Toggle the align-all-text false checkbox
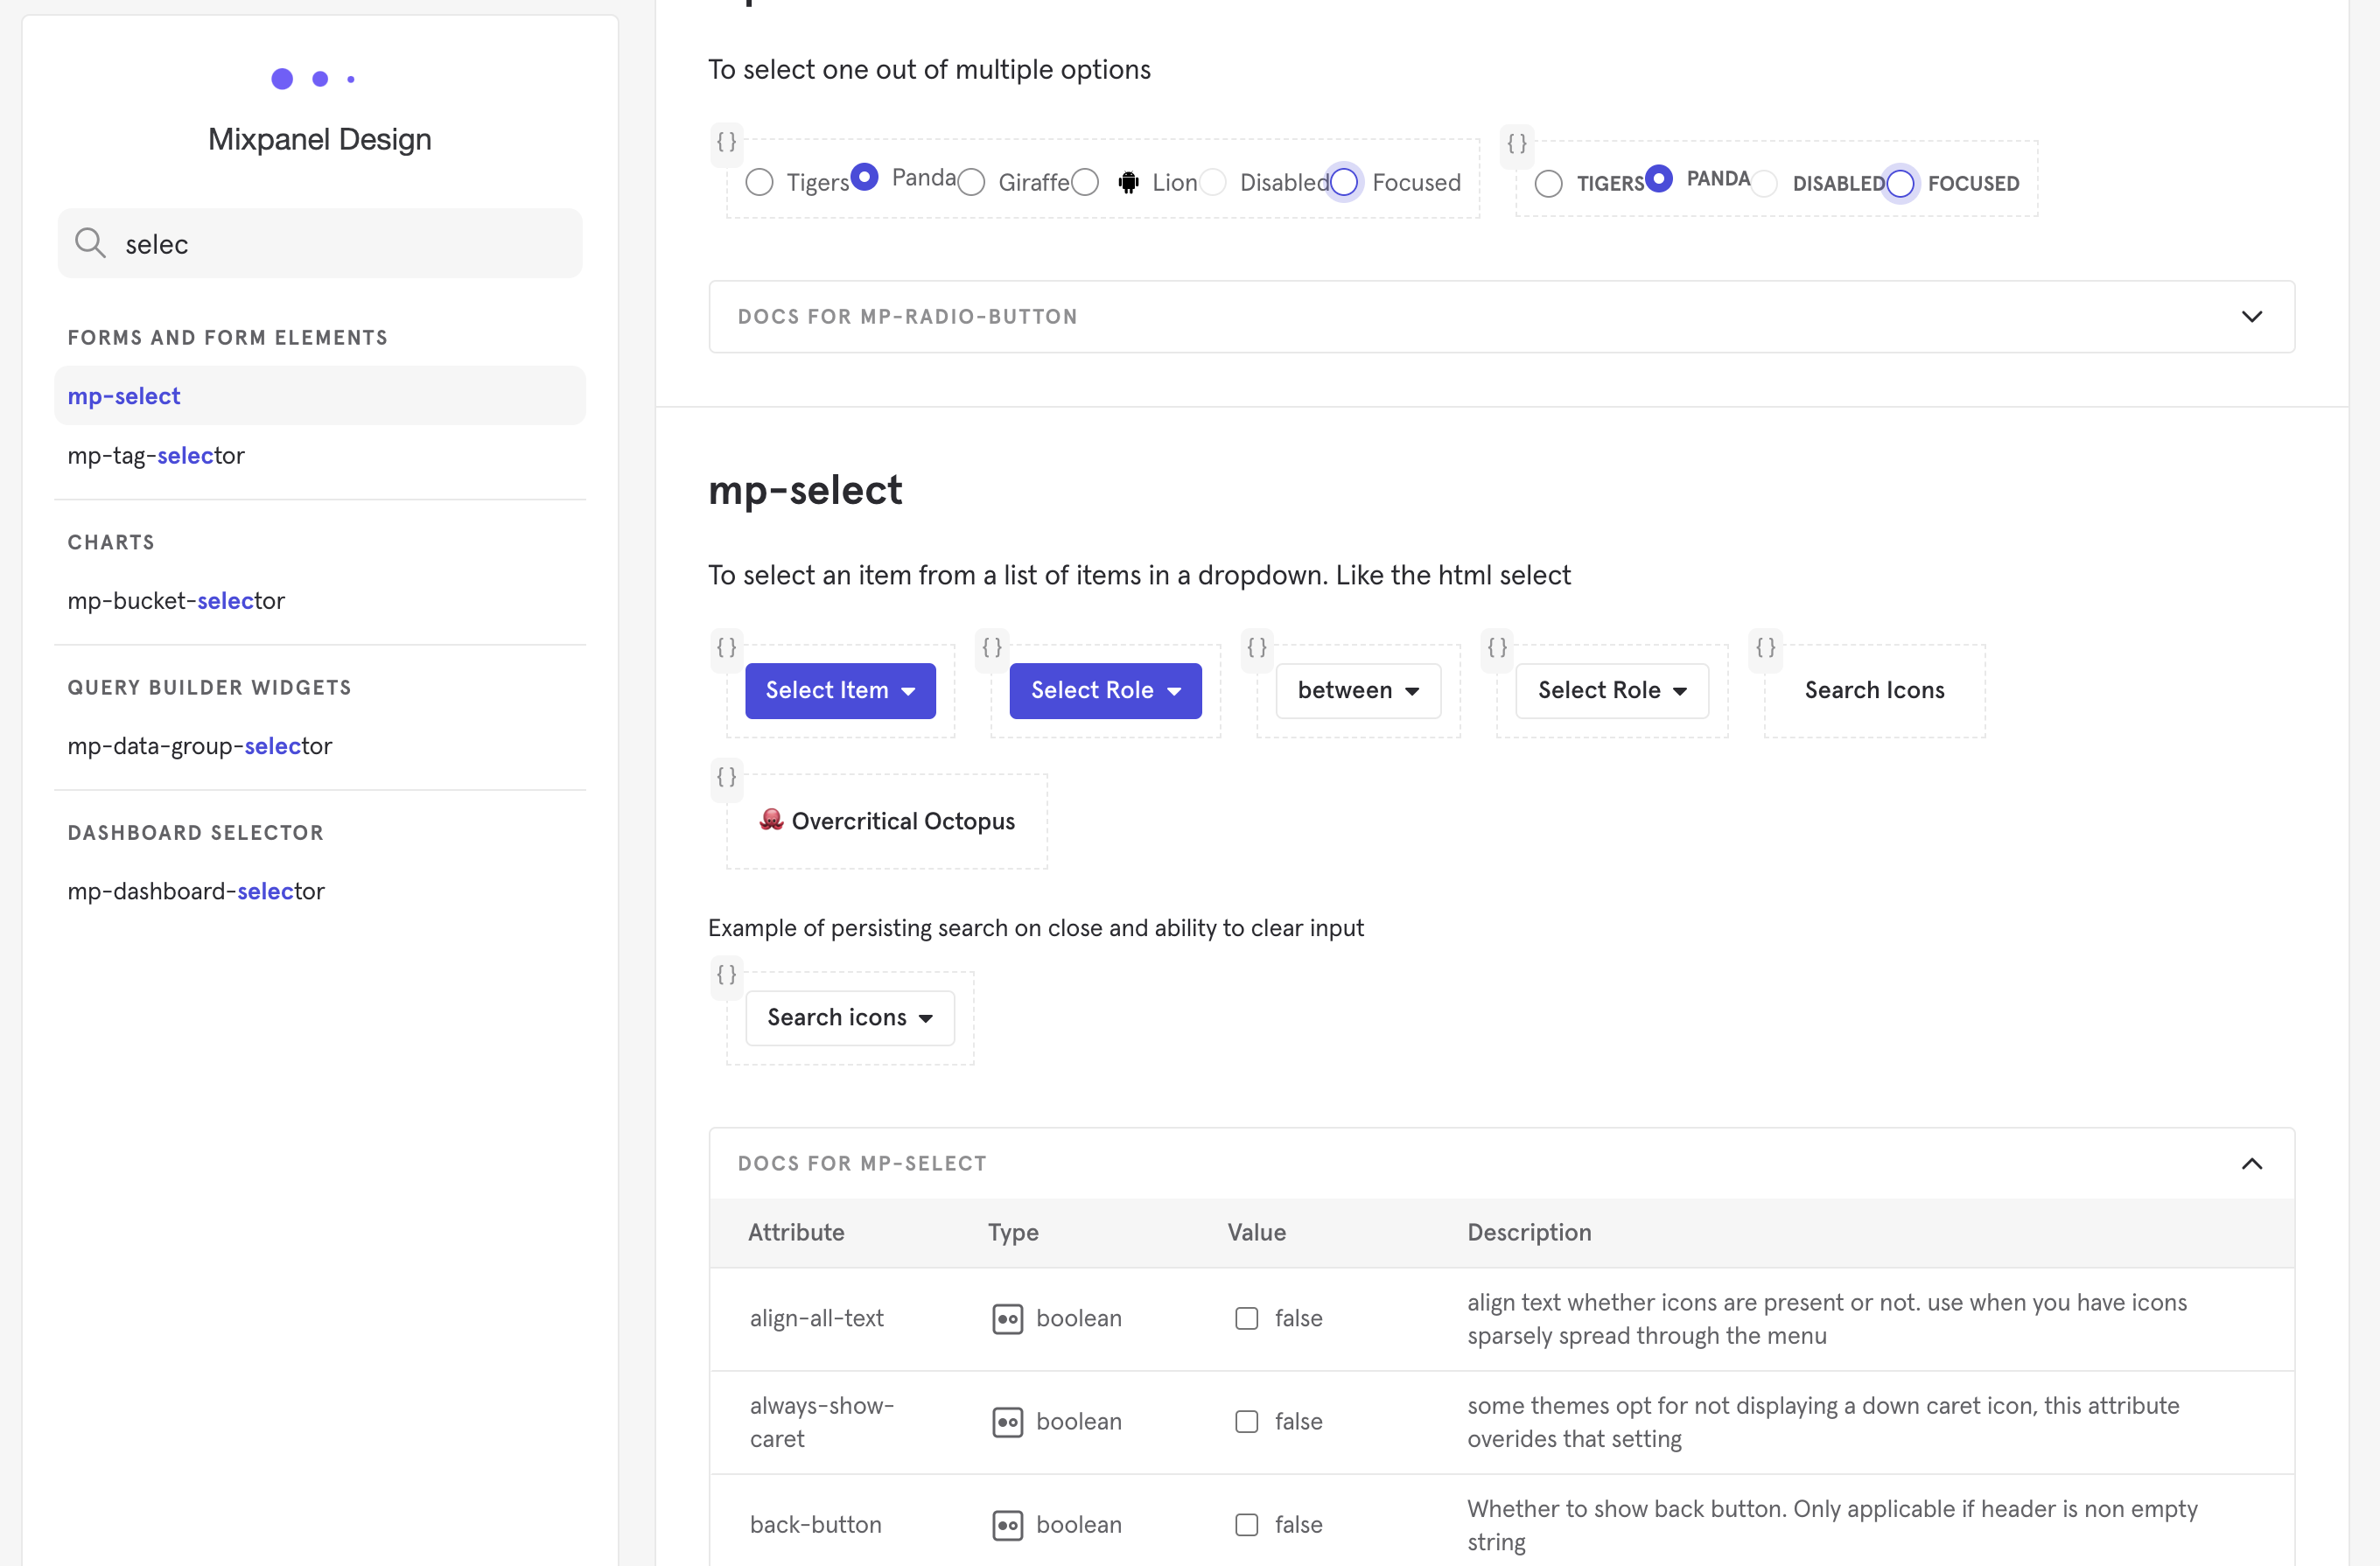This screenshot has height=1566, width=2380. [x=1247, y=1319]
